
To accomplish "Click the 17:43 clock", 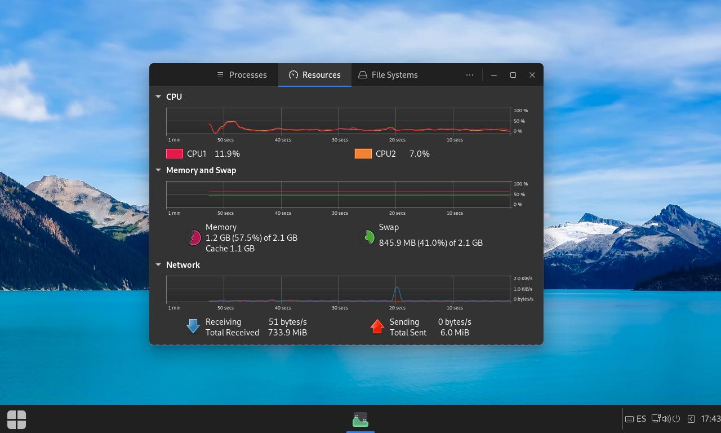I will point(710,419).
